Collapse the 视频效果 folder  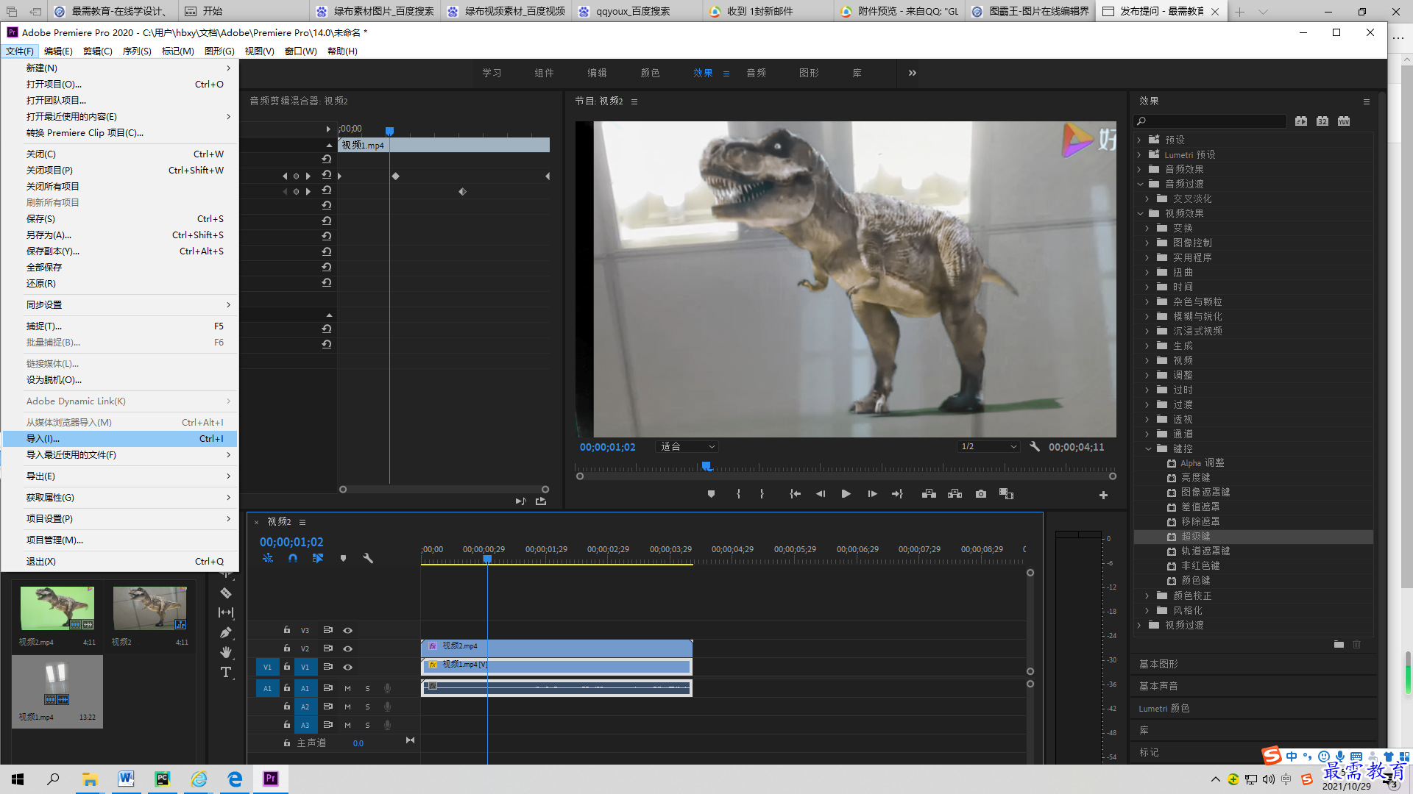(1140, 213)
